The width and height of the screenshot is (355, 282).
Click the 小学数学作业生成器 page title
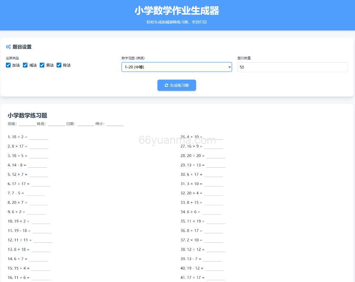pyautogui.click(x=177, y=11)
